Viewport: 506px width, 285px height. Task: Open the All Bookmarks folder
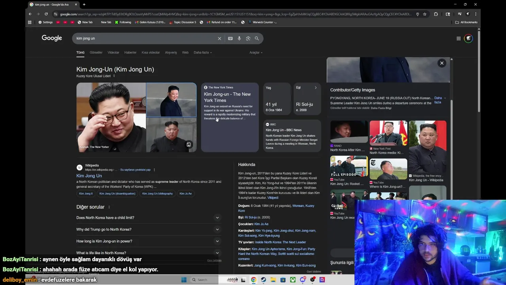(466, 22)
